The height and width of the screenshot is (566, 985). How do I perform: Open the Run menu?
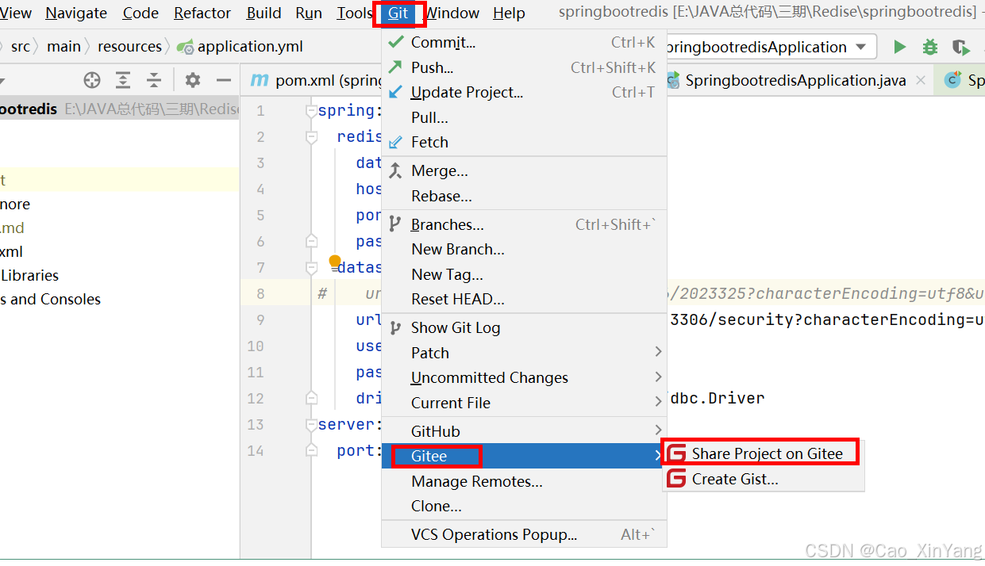point(309,13)
